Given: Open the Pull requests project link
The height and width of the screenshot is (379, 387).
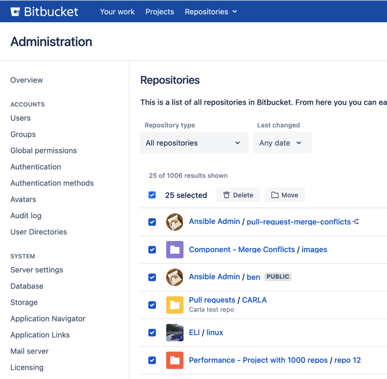Looking at the screenshot, I should pos(212,300).
